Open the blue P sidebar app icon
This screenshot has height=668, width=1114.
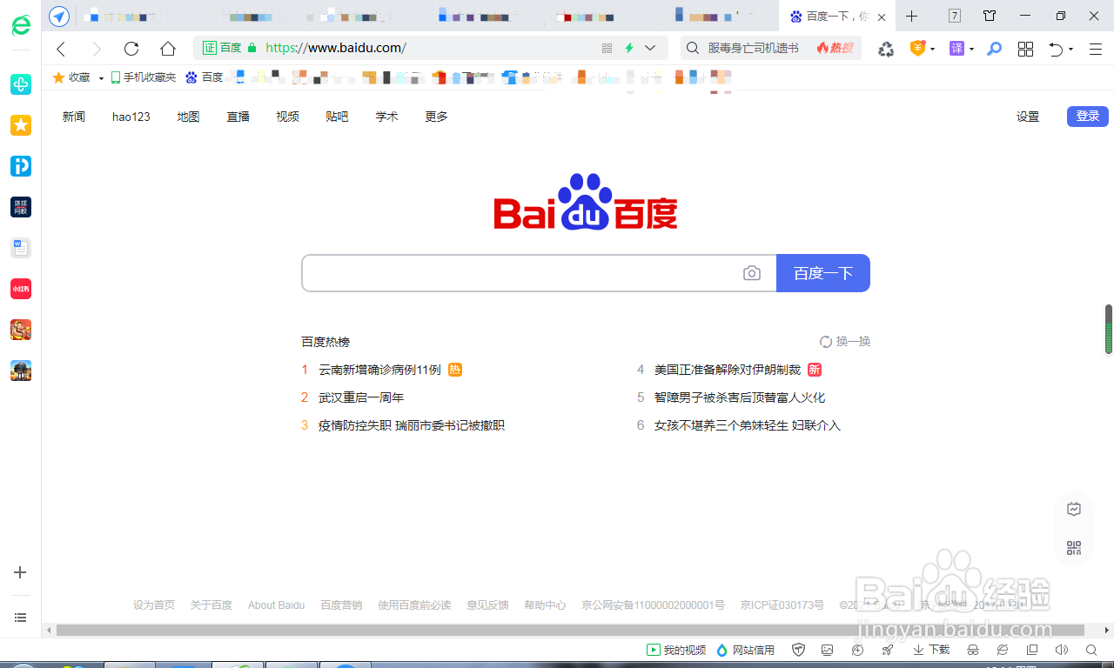[x=21, y=166]
